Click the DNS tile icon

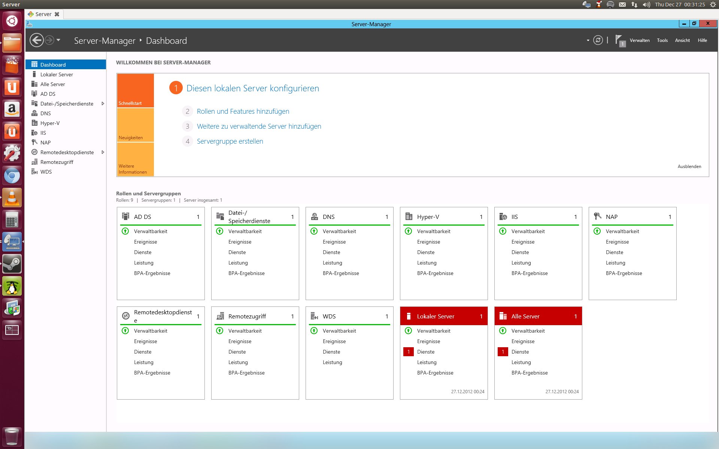tap(315, 217)
